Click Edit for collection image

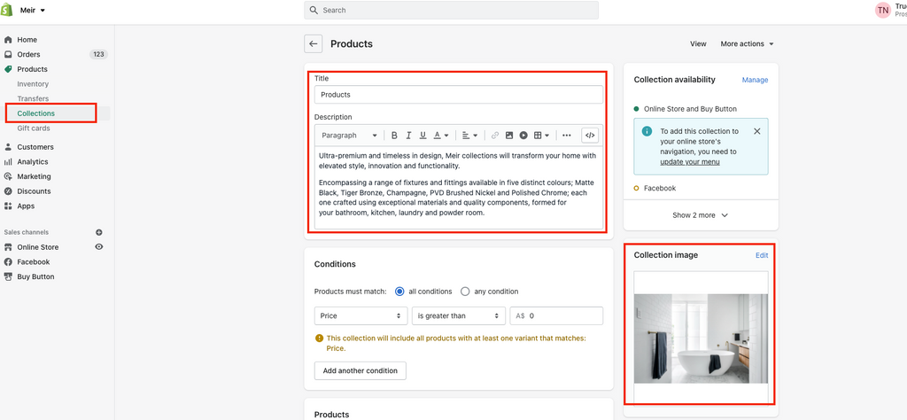[x=762, y=255]
